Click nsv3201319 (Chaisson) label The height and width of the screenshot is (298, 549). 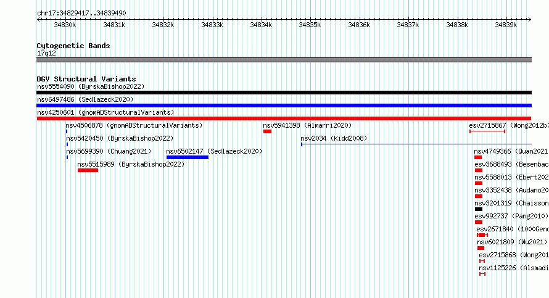[x=512, y=203]
